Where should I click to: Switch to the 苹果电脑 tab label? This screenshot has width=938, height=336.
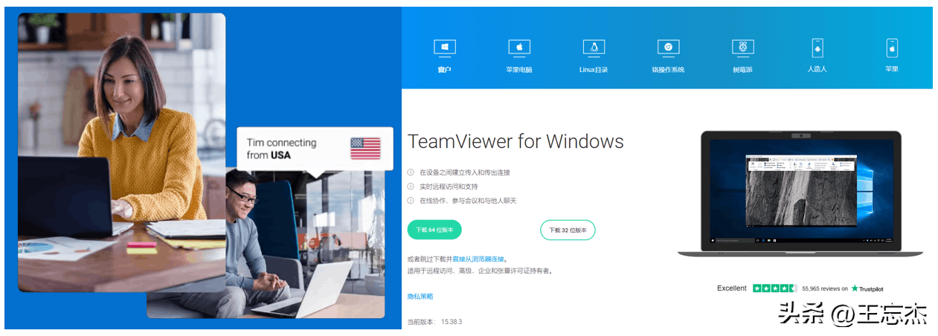pyautogui.click(x=519, y=70)
